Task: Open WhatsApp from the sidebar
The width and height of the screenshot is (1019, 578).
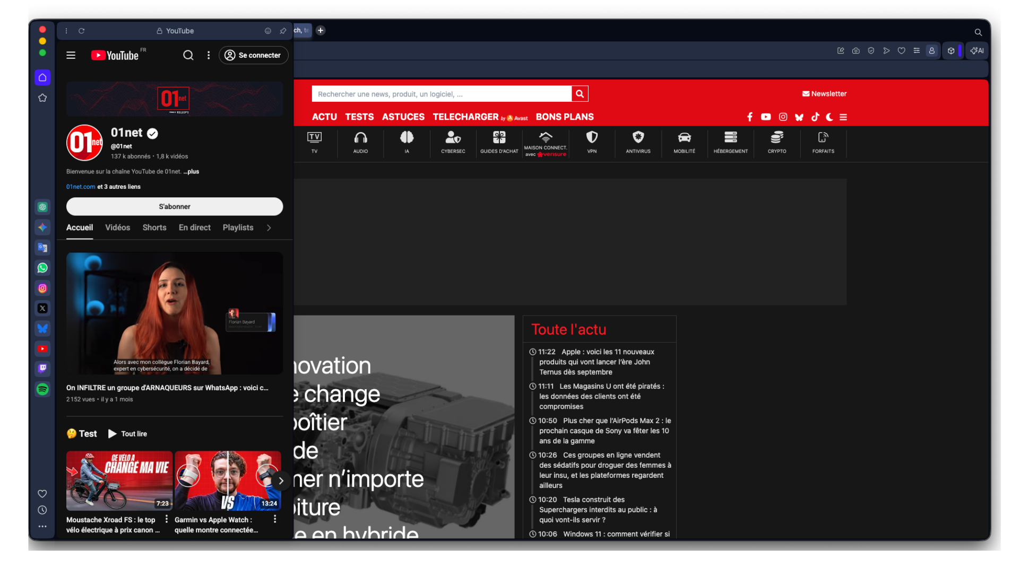Action: point(42,267)
